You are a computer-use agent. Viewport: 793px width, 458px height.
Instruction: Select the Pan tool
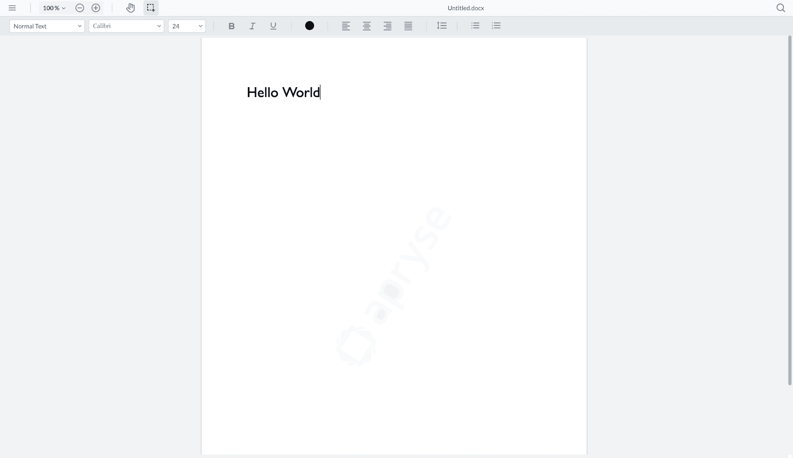coord(130,8)
